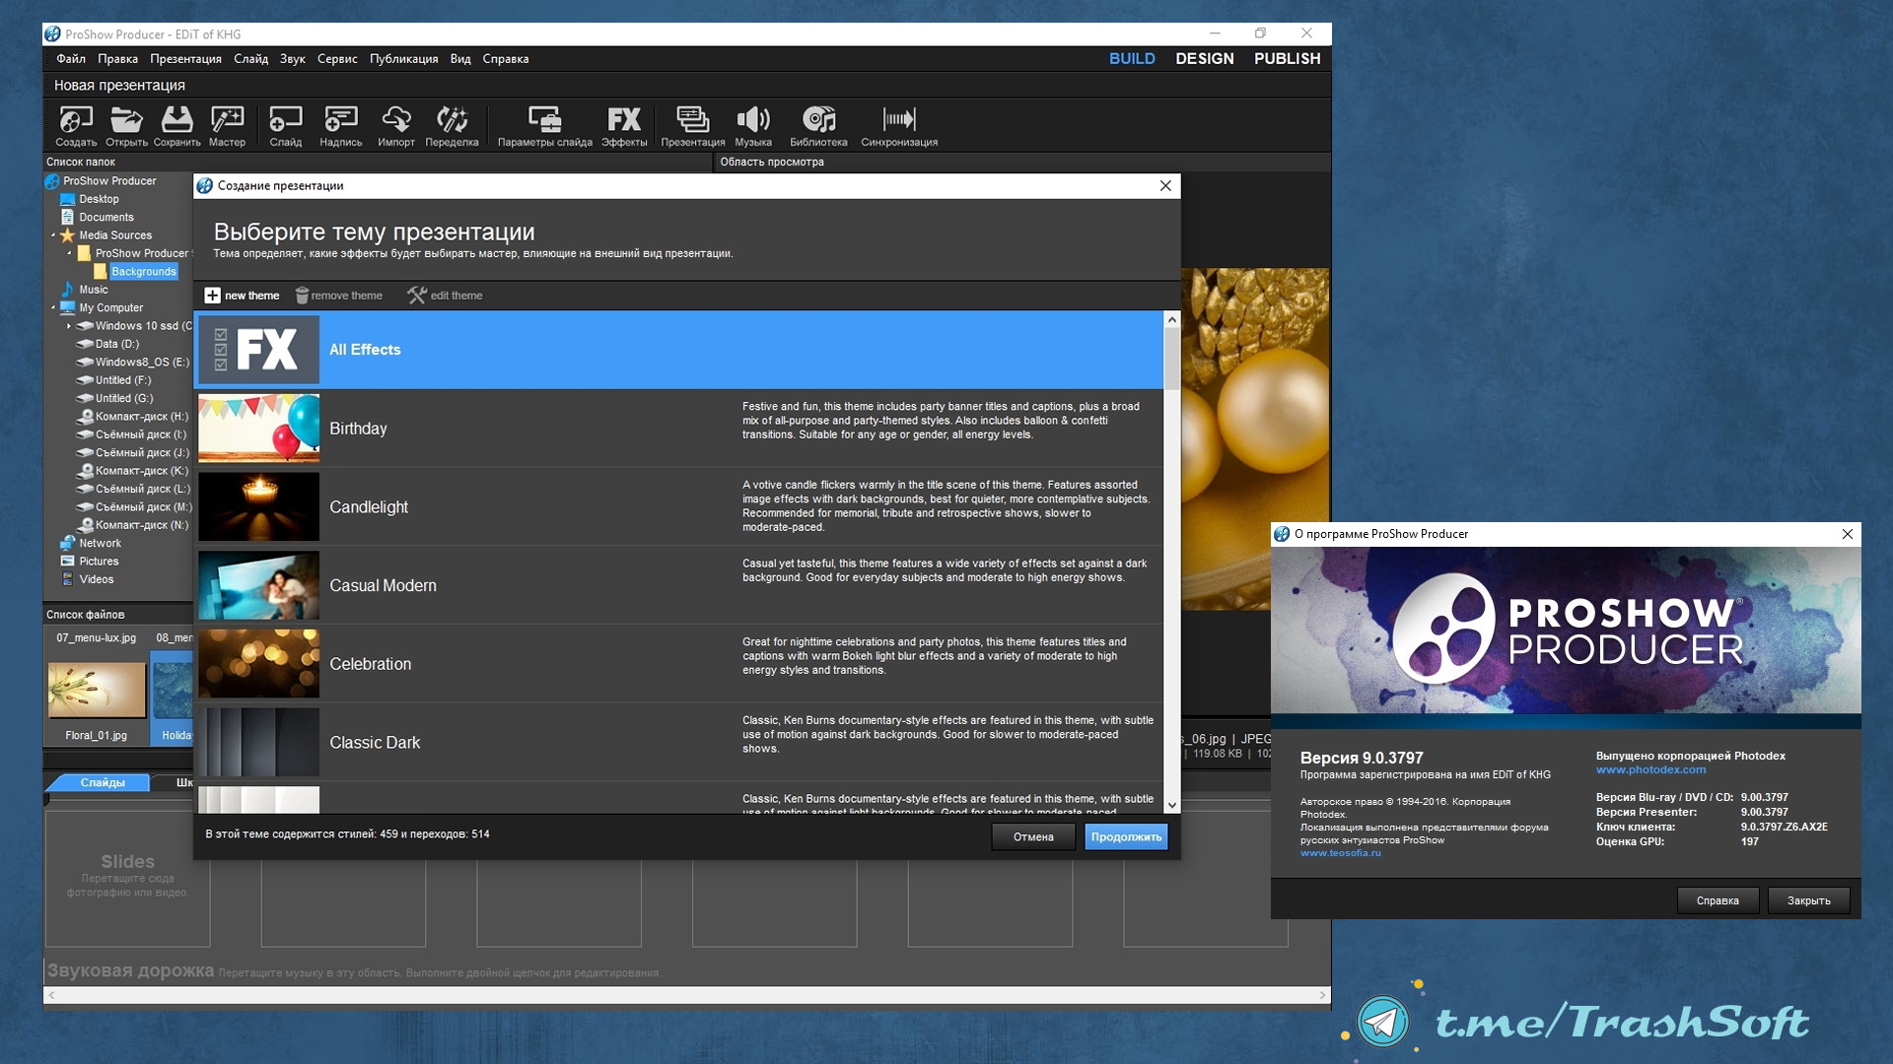Select the Candlelight theme row
Screen dimensions: 1893x1064
click(x=678, y=506)
